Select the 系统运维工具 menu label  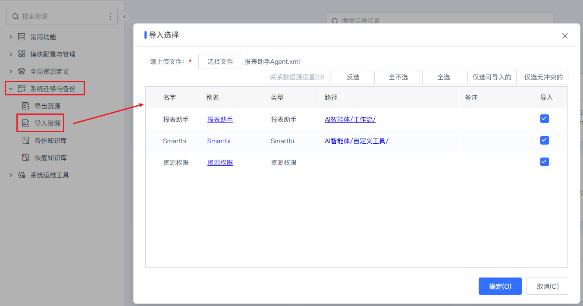coord(50,175)
